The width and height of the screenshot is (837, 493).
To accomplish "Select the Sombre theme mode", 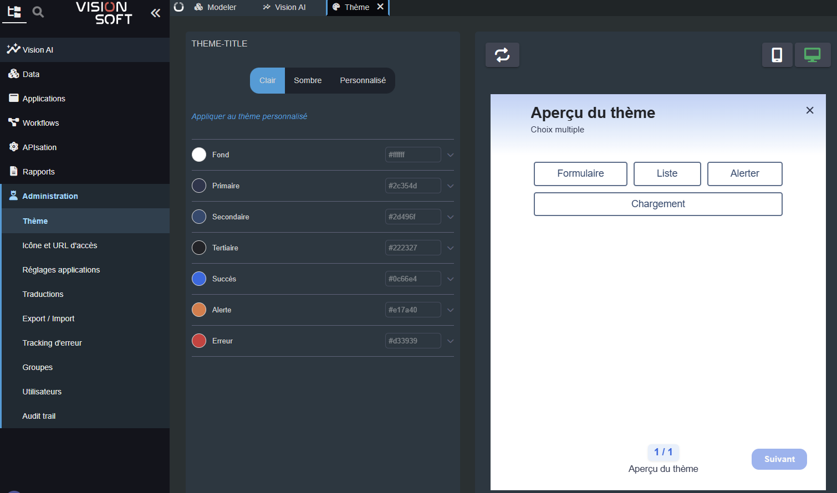I will [308, 80].
